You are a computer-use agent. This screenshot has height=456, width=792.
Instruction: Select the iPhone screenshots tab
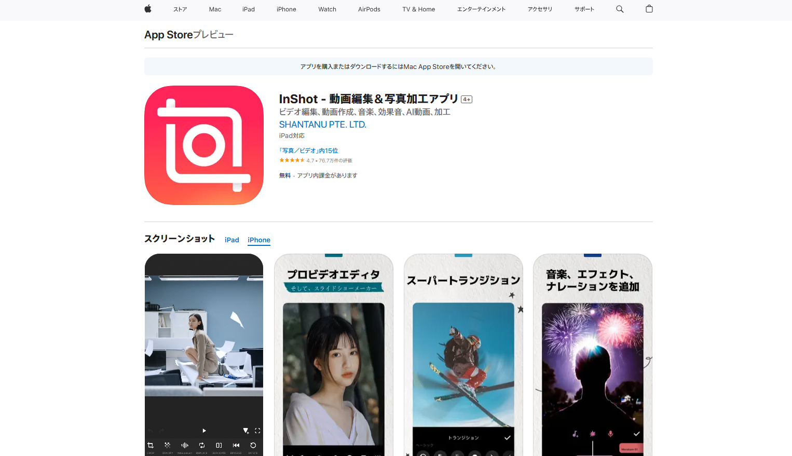259,240
